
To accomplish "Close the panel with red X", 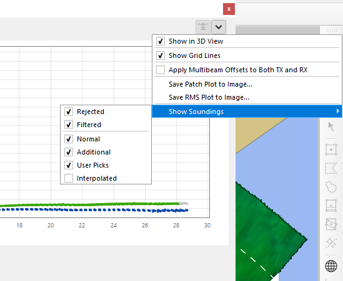I will pos(229,9).
